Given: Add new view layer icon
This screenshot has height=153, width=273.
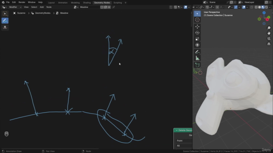Looking at the screenshot, I should pos(266,2).
